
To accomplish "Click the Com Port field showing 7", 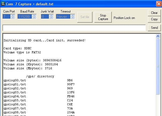I will coord(6,17).
